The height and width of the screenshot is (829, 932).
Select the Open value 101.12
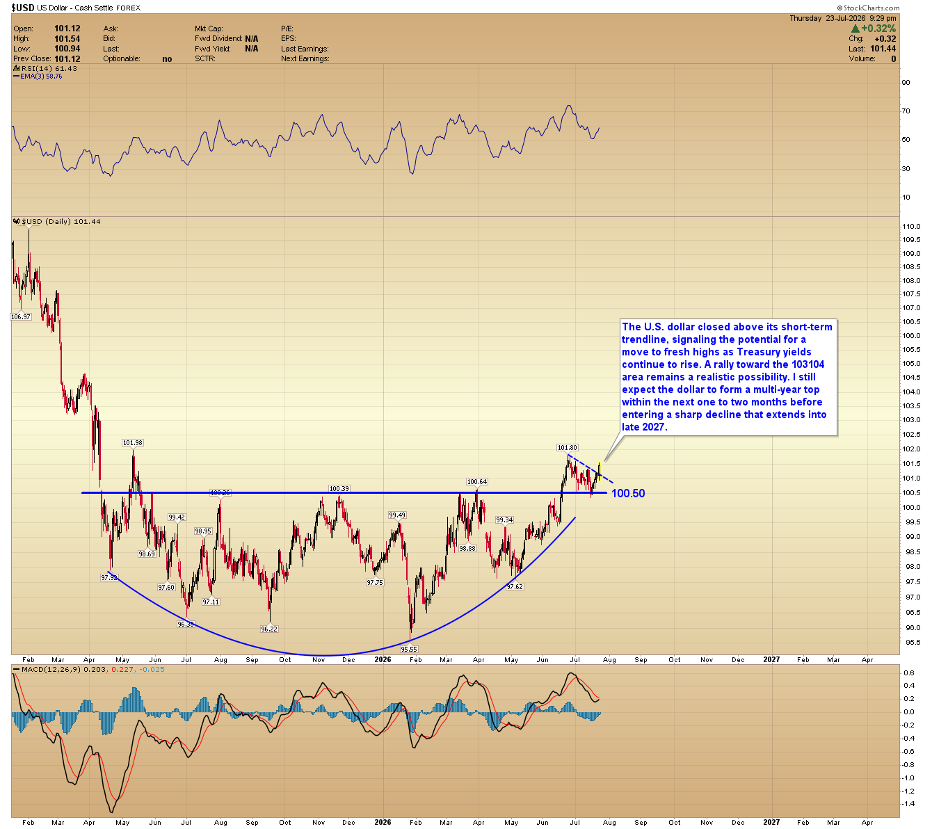click(x=67, y=29)
